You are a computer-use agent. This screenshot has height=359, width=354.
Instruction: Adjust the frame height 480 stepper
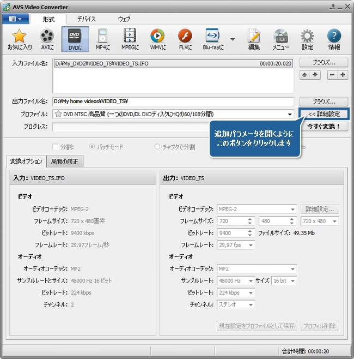pos(292,221)
